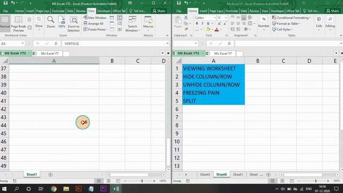Image resolution: width=343 pixels, height=193 pixels.
Task: Undo in the left Excel window
Action: pos(13,3)
